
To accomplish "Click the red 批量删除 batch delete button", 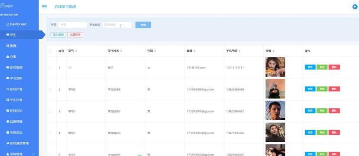I will (x=75, y=34).
